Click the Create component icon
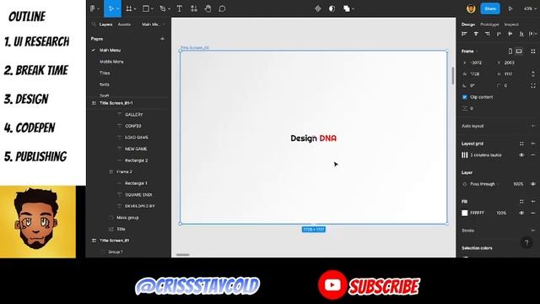Viewport: 540px width, 304px height. (x=318, y=8)
